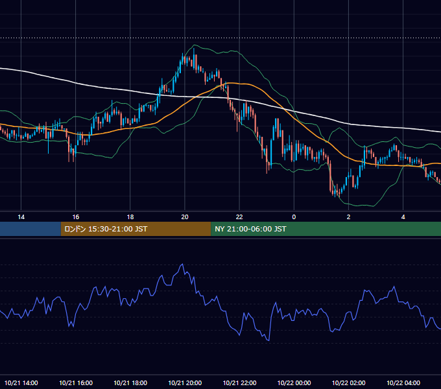Click the 10/21 14:00 date label

click(21, 383)
